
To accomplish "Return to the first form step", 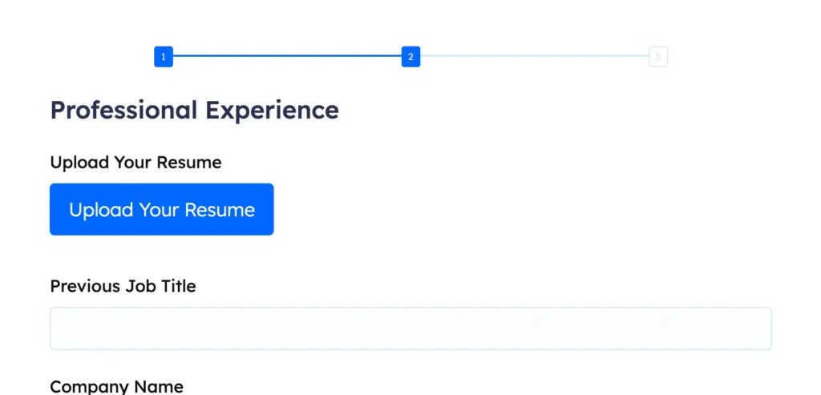I will 164,57.
